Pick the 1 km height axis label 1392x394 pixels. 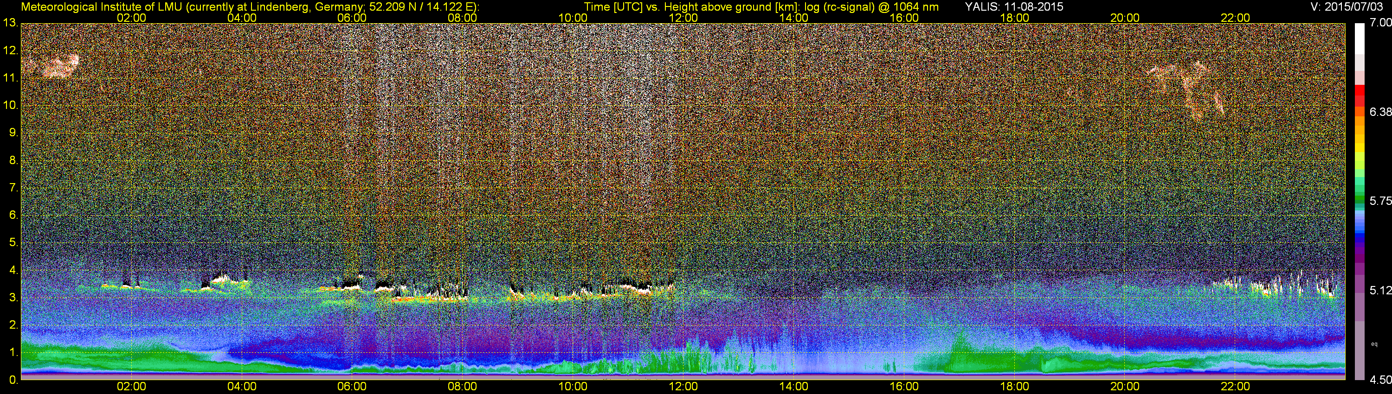pos(13,352)
